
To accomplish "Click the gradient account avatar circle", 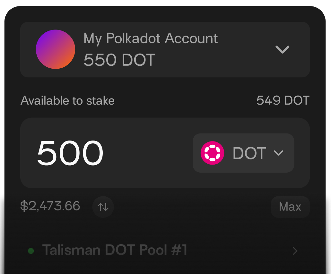I will (x=56, y=49).
